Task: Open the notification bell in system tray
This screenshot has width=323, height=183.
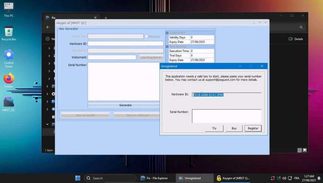Action: [319, 178]
